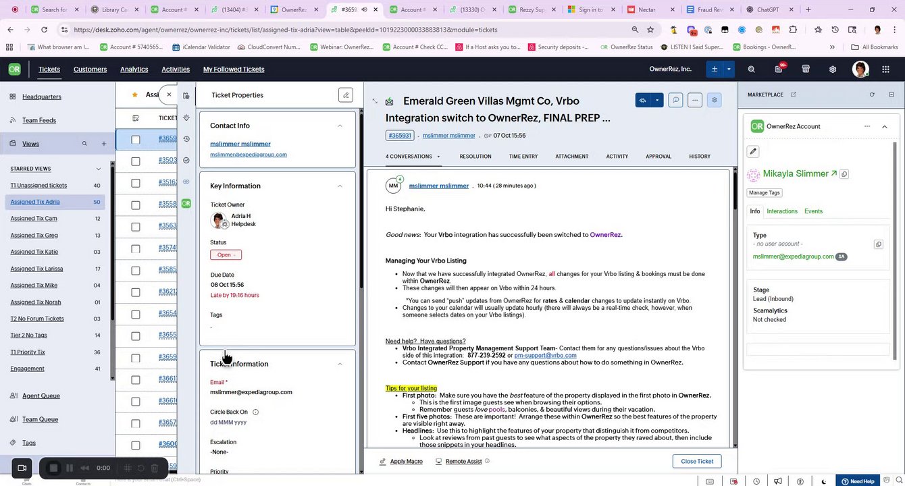The height and width of the screenshot is (486, 905).
Task: Open the Analytics menu
Action: pyautogui.click(x=134, y=70)
